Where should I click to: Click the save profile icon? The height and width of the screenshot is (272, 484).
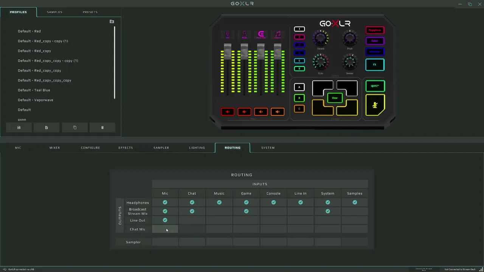pyautogui.click(x=19, y=128)
